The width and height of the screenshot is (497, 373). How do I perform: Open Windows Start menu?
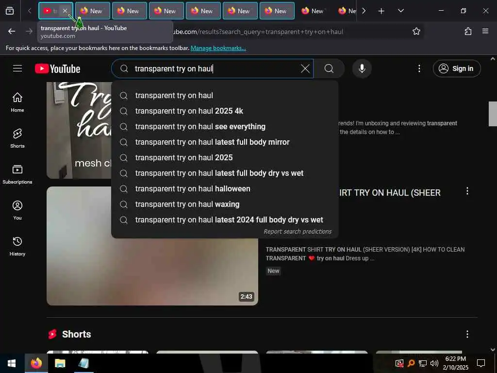pyautogui.click(x=12, y=363)
